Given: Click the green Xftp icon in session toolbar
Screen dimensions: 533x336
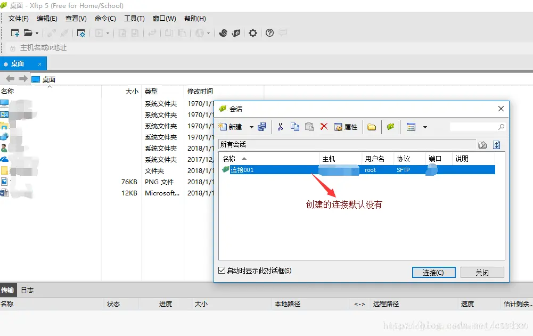Looking at the screenshot, I should [390, 127].
